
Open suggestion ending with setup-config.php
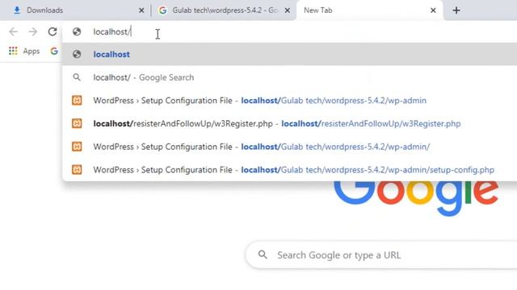(289, 170)
